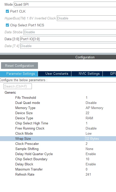Select the Device Size parameter
This screenshot has width=116, height=192.
click(24, 113)
